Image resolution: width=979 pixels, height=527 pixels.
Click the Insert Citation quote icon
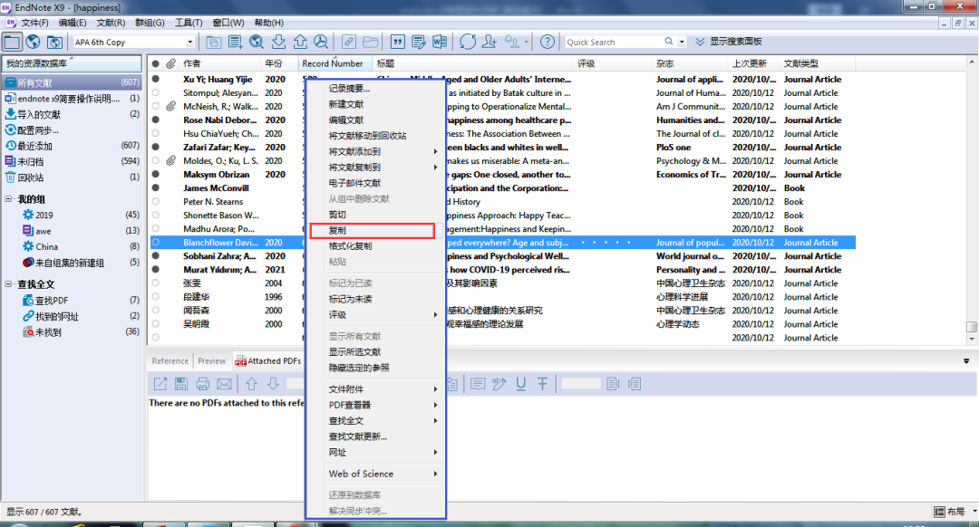397,42
